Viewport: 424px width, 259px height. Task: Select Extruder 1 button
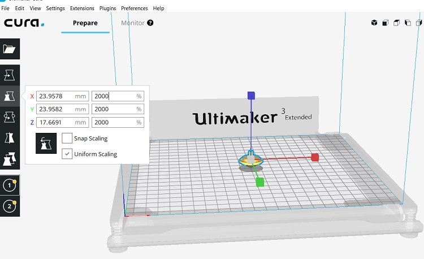(x=10, y=185)
